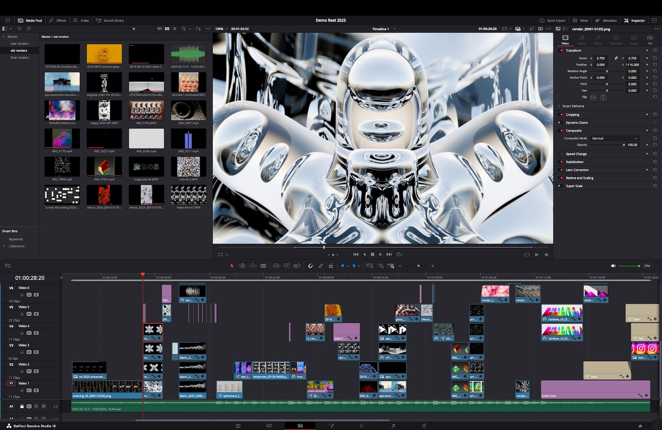Toggle the Cropping section enable switch
Screen dimensions: 662x430
[561, 115]
